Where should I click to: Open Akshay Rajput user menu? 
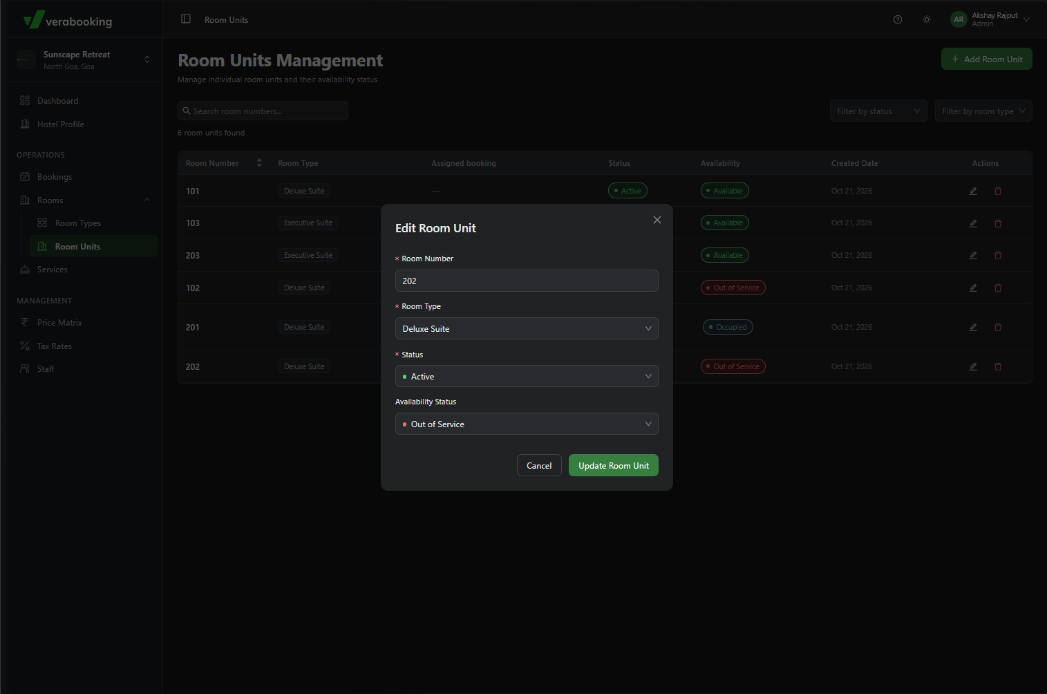(x=990, y=19)
